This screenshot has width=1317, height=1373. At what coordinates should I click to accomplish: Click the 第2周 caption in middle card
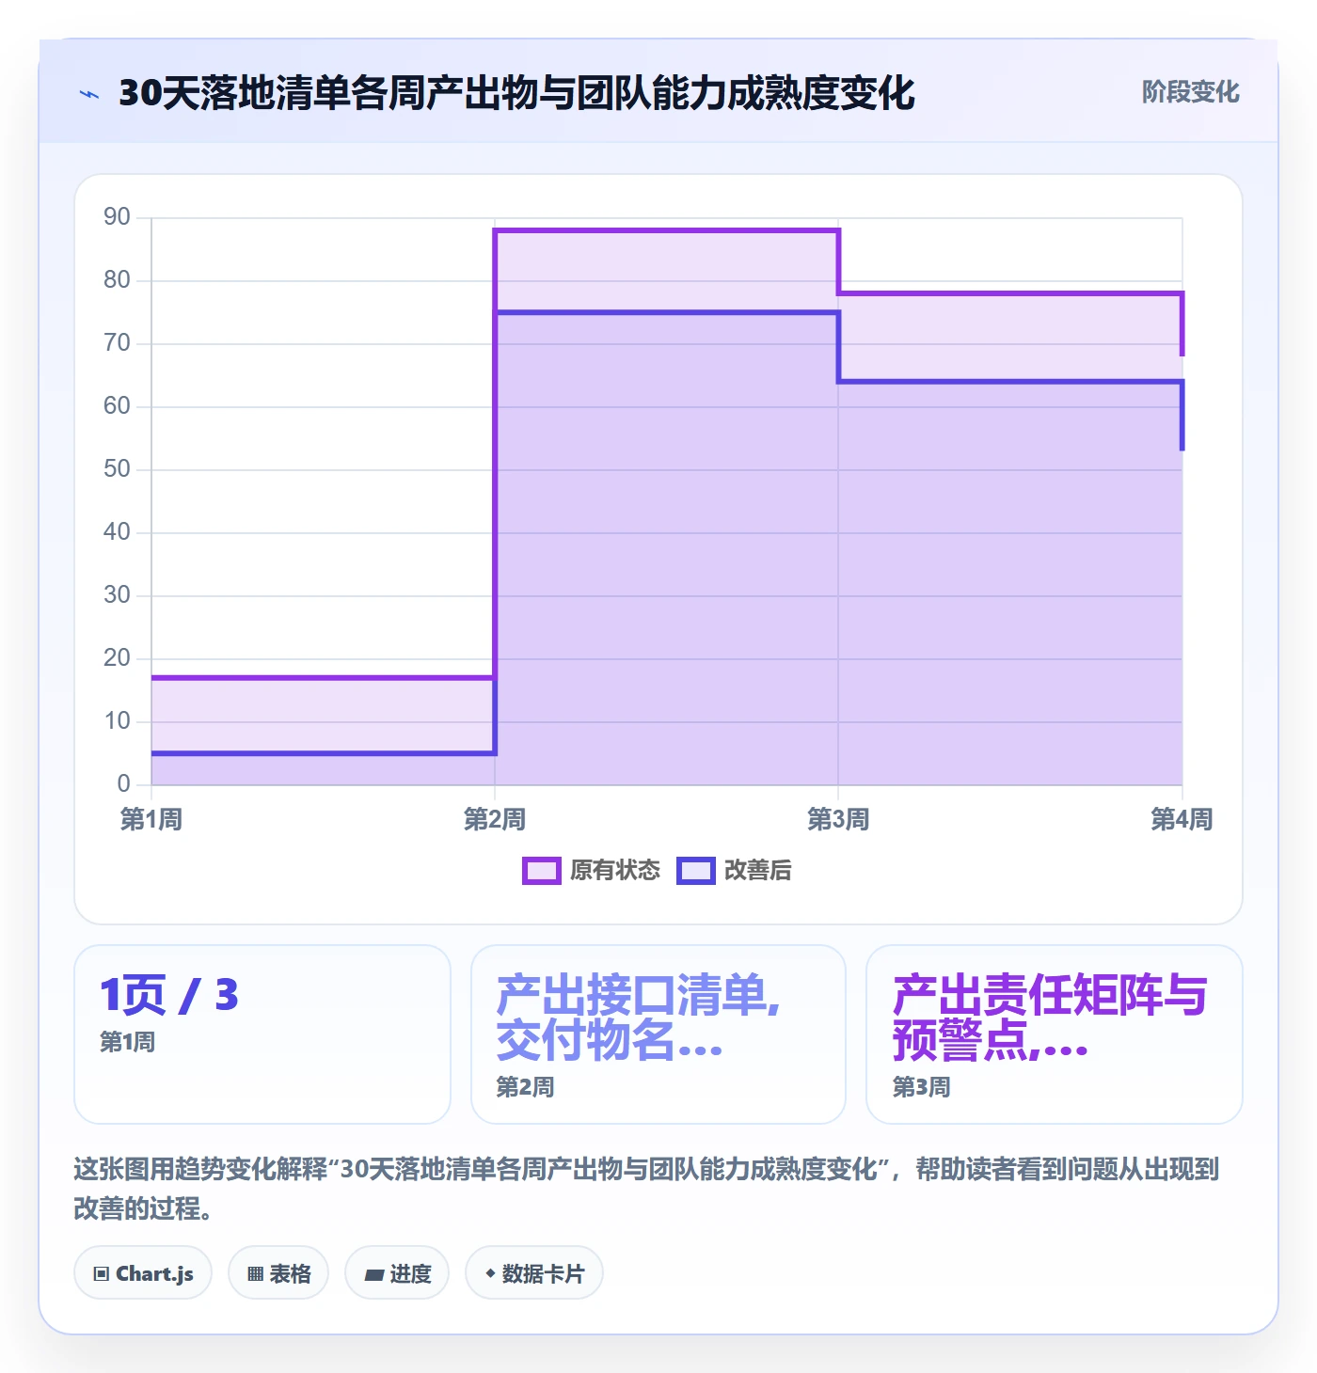tap(525, 1087)
